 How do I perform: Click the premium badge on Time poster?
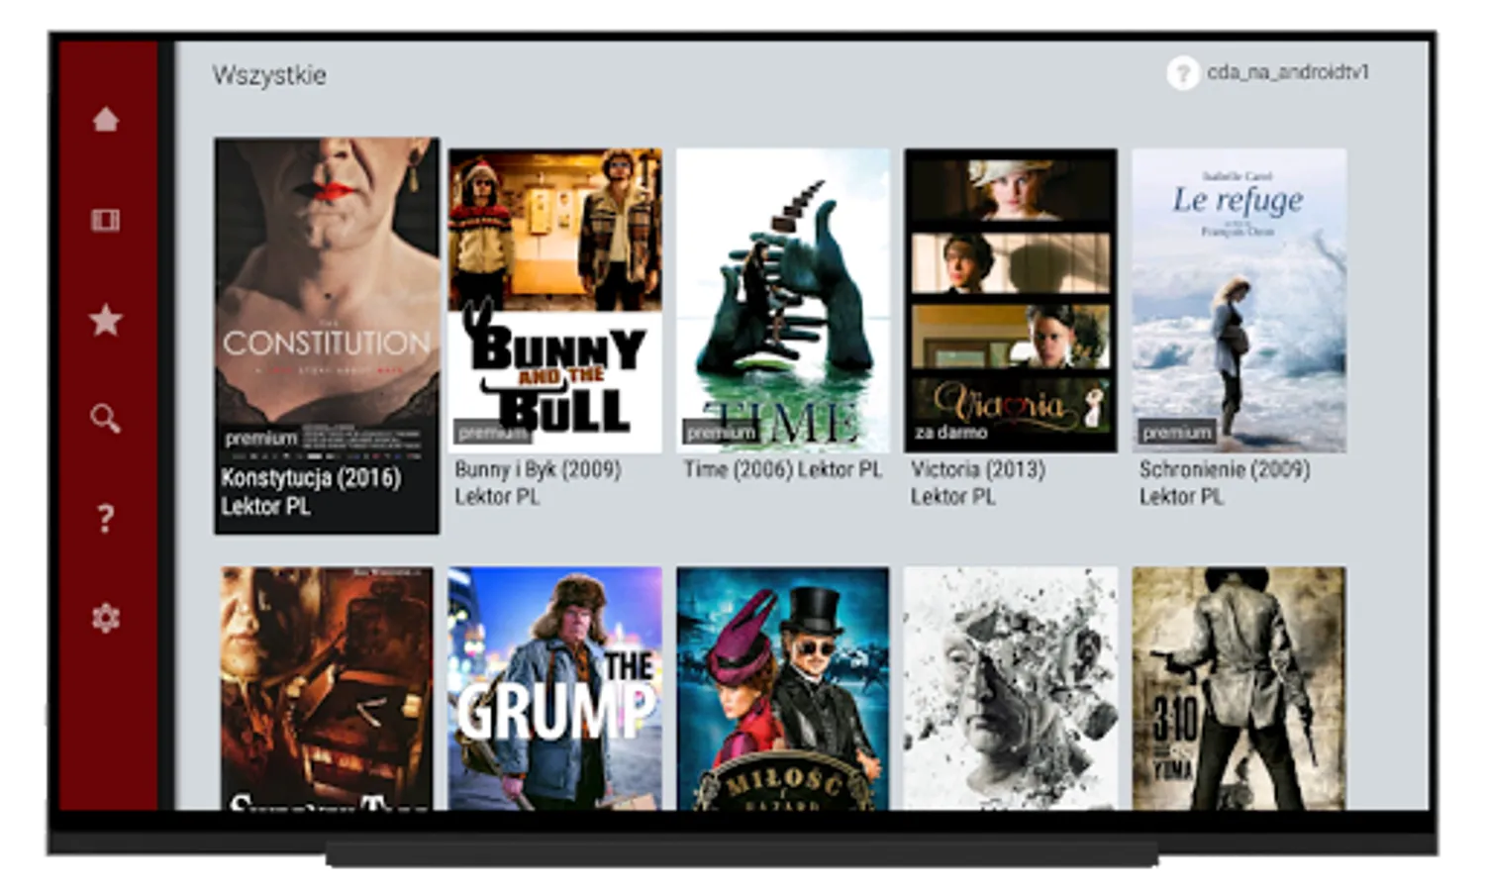[x=721, y=432]
